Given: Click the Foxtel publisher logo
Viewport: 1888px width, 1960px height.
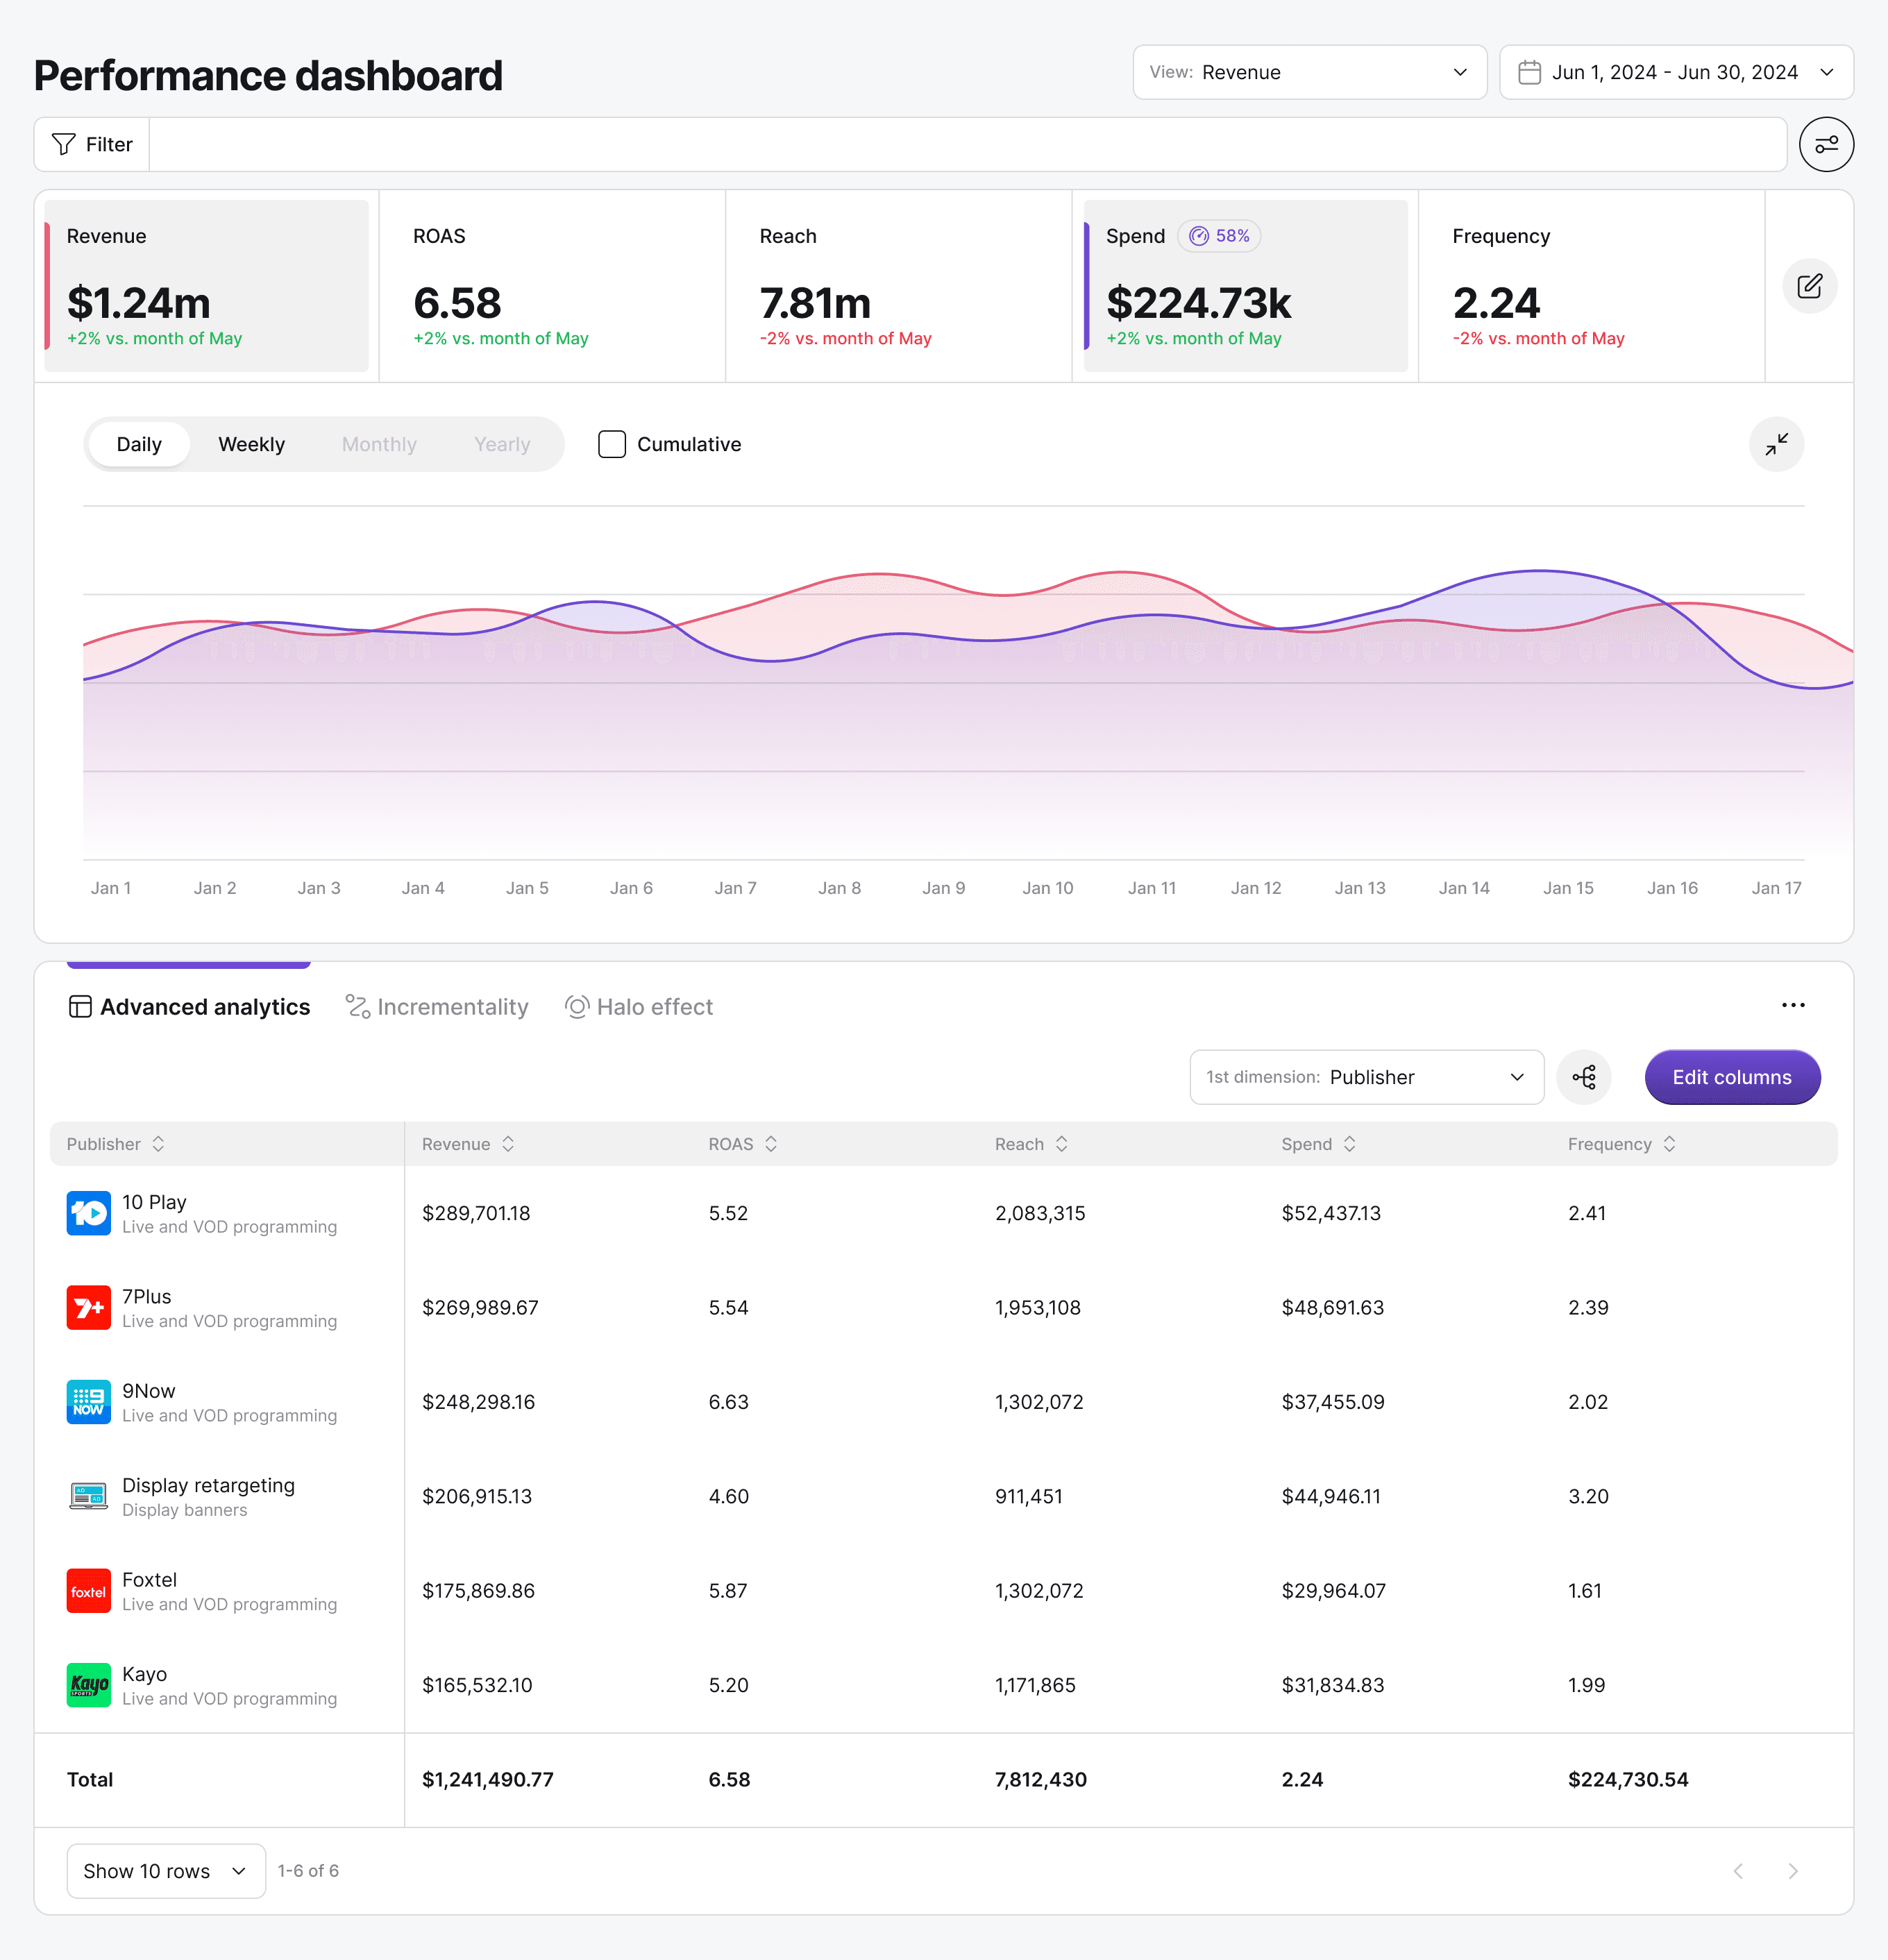Looking at the screenshot, I should (x=89, y=1591).
